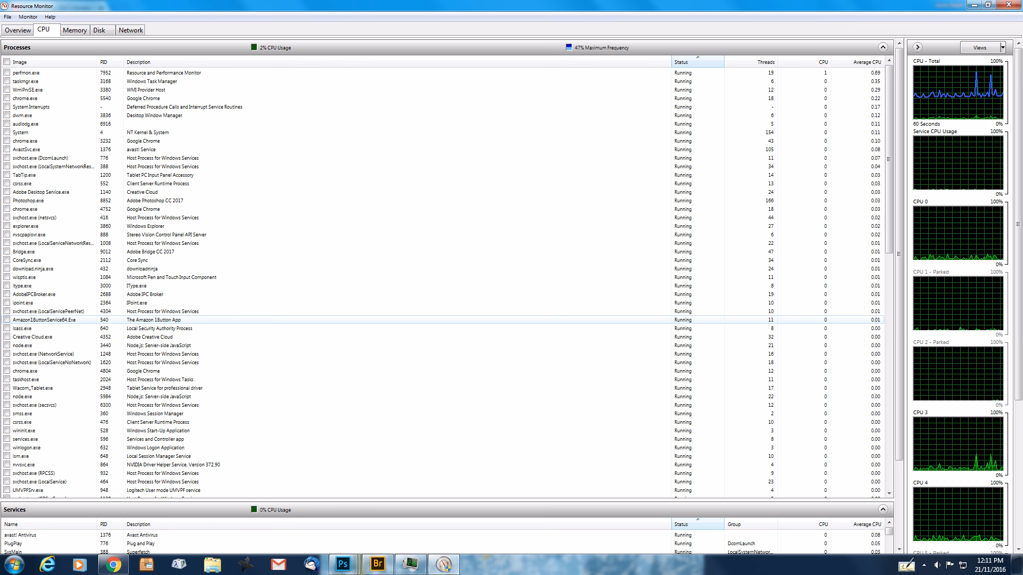Open the File menu

[7, 17]
